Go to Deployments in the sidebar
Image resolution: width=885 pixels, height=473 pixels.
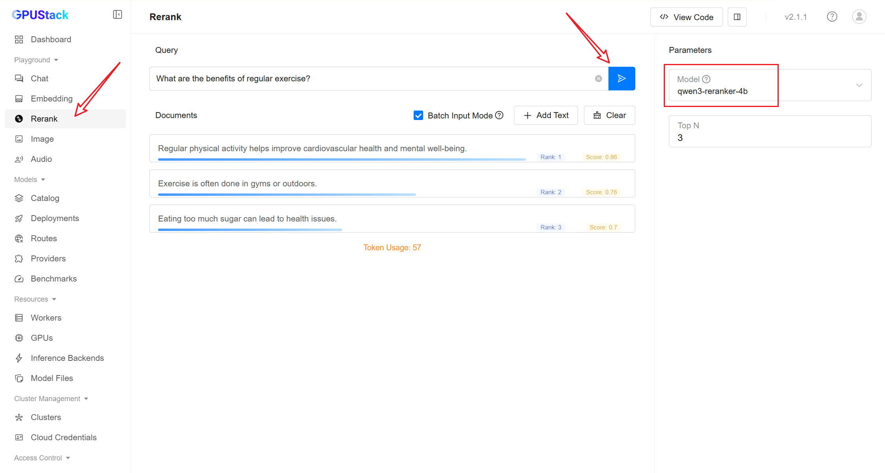[55, 218]
